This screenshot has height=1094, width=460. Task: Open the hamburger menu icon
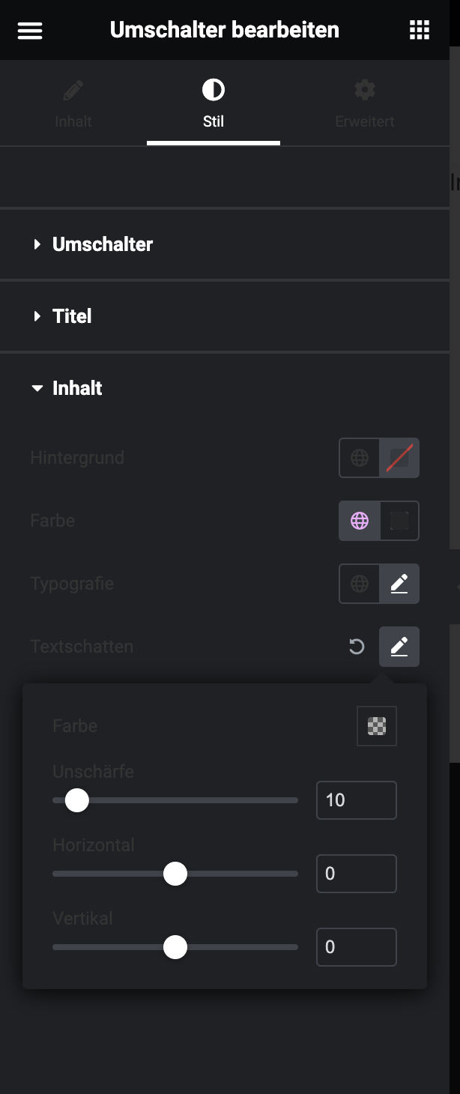point(30,31)
